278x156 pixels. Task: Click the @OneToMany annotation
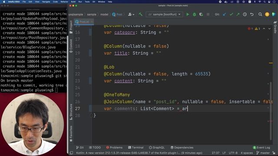[117, 95]
